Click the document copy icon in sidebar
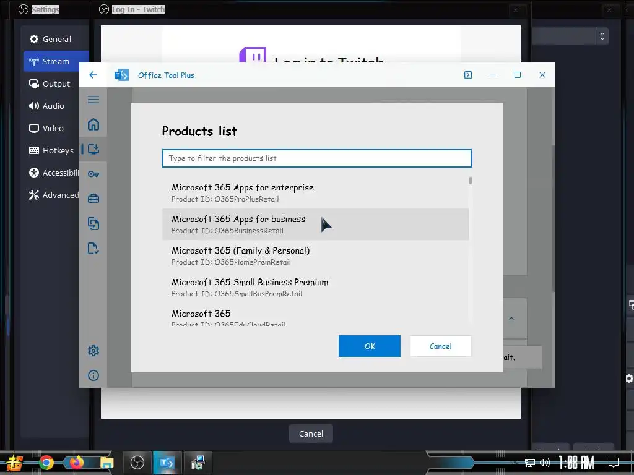 93,223
